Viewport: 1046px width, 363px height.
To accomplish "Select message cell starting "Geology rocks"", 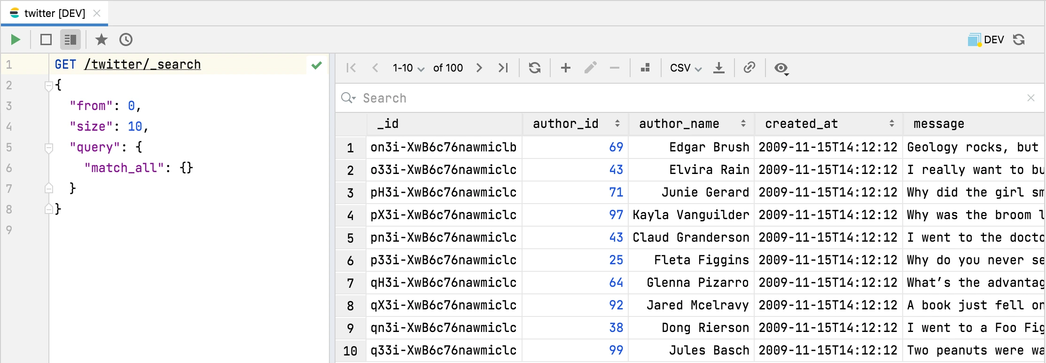I will 974,147.
